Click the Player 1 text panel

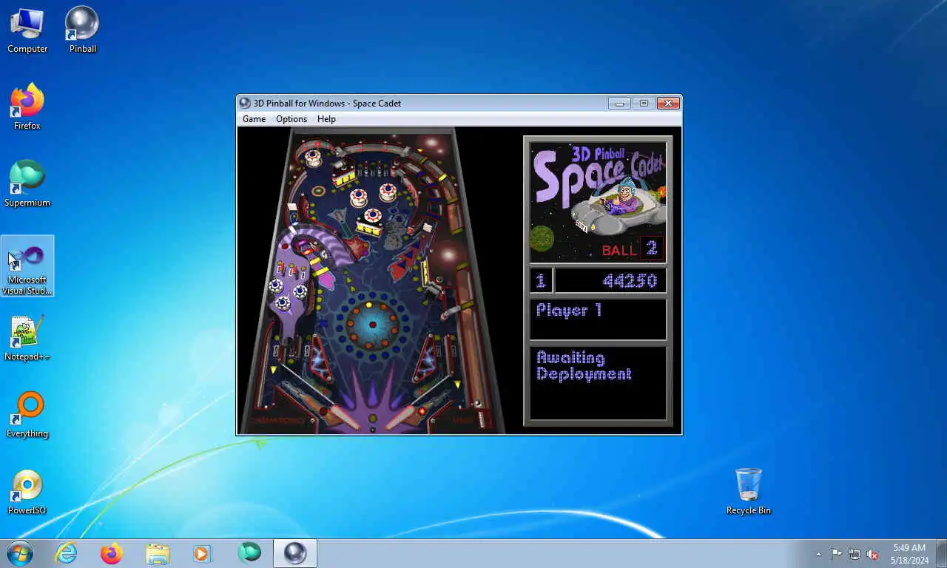[x=598, y=319]
